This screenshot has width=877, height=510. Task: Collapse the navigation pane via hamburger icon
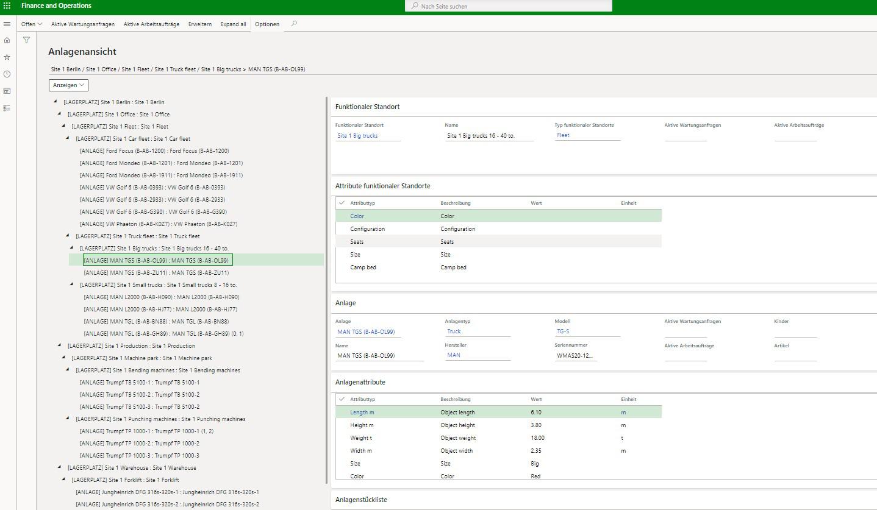[7, 24]
